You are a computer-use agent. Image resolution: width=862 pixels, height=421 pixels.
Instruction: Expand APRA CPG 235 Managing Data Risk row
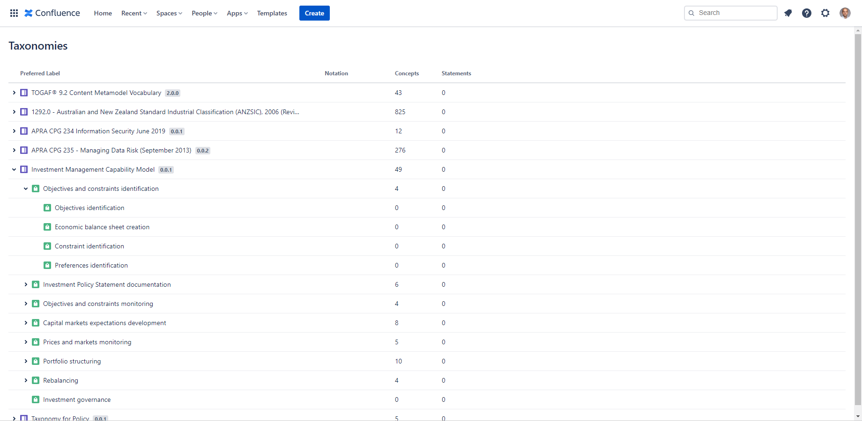click(x=14, y=150)
